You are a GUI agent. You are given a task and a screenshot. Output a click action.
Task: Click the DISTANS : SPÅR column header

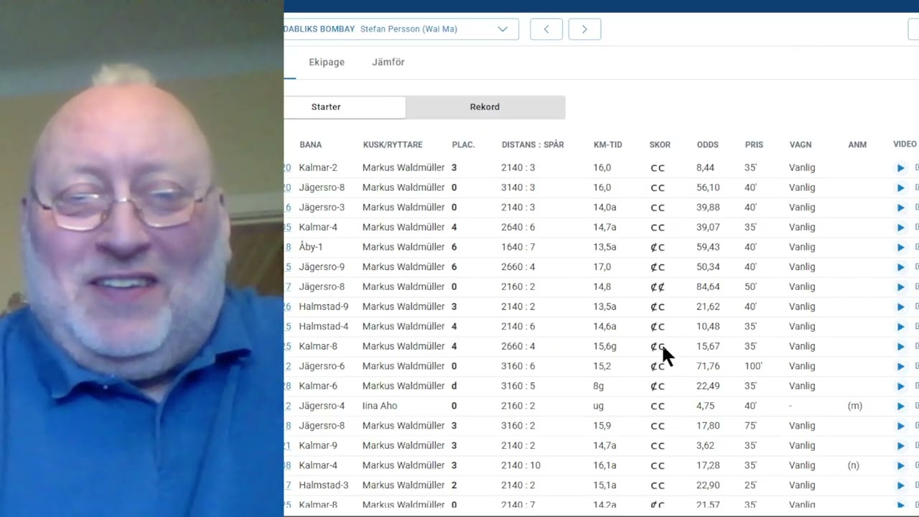pyautogui.click(x=533, y=145)
